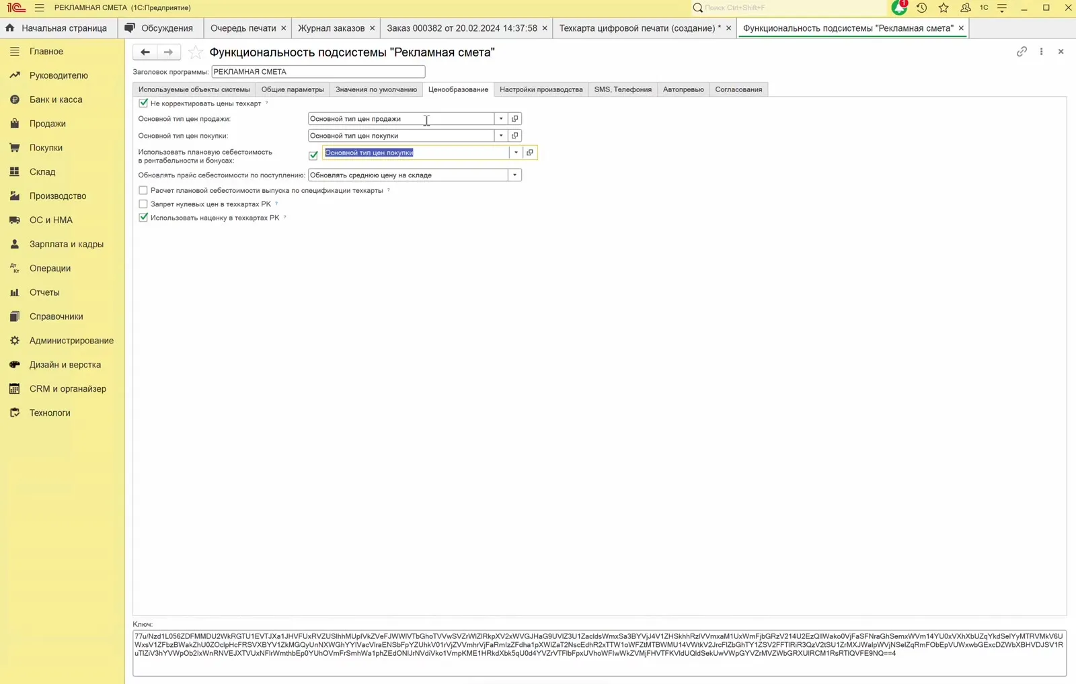The width and height of the screenshot is (1076, 684).
Task: Toggle planned cost usage checkbox
Action: tap(313, 155)
